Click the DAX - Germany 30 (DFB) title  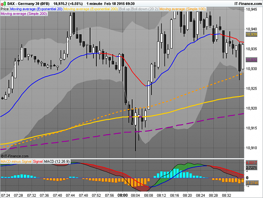click(28, 4)
